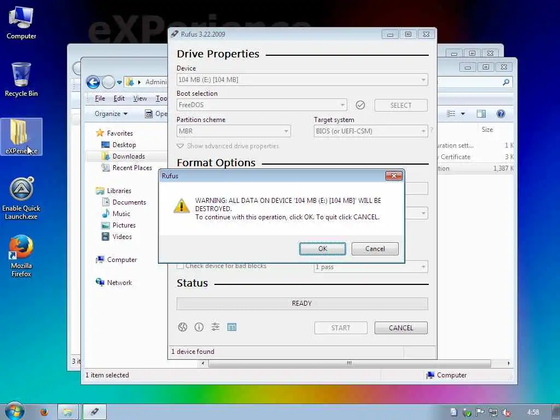This screenshot has height=420, width=560.
Task: Expand Show advanced drive properties
Action: pos(228,146)
